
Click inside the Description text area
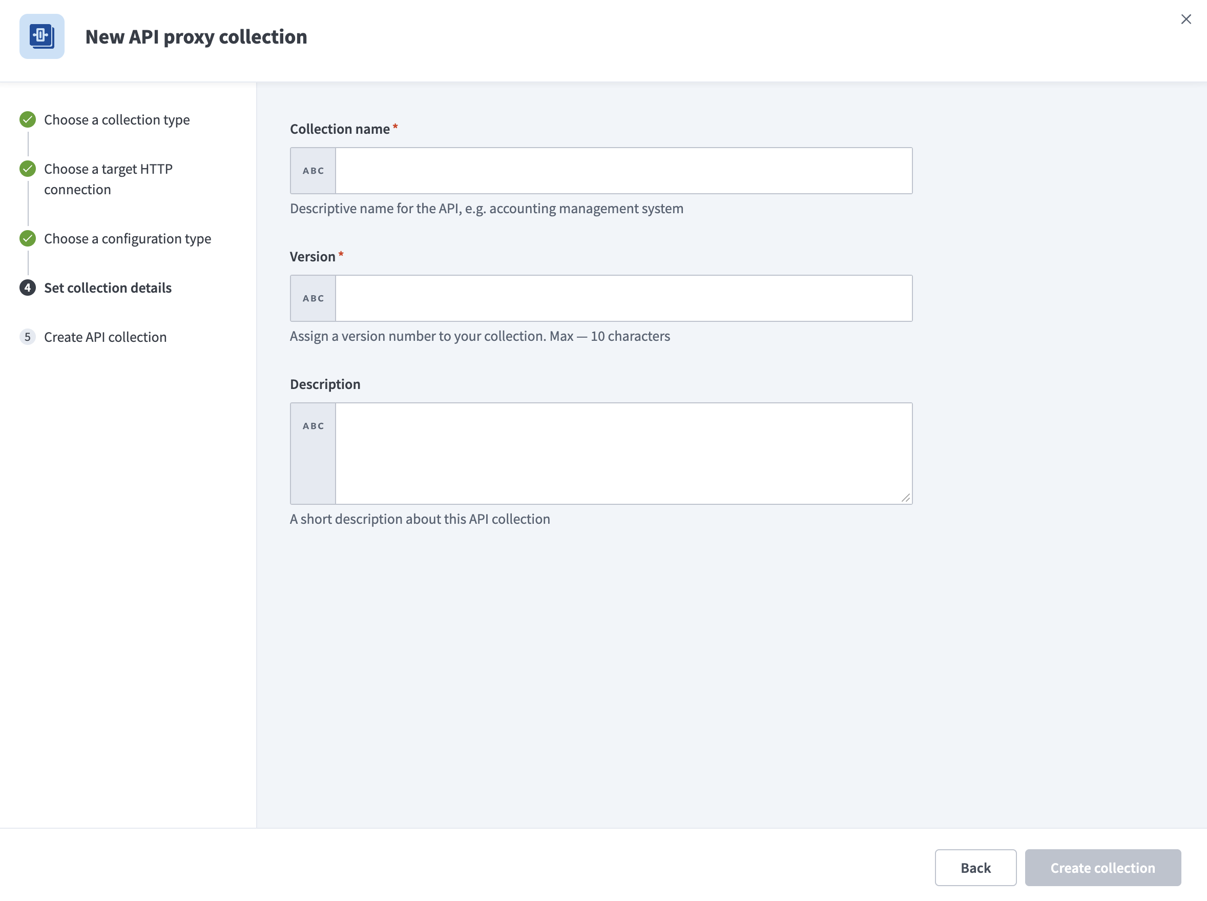(x=623, y=453)
